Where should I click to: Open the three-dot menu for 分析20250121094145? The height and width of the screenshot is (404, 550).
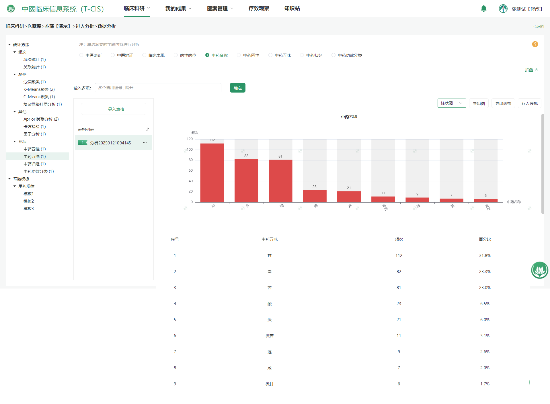pyautogui.click(x=145, y=143)
